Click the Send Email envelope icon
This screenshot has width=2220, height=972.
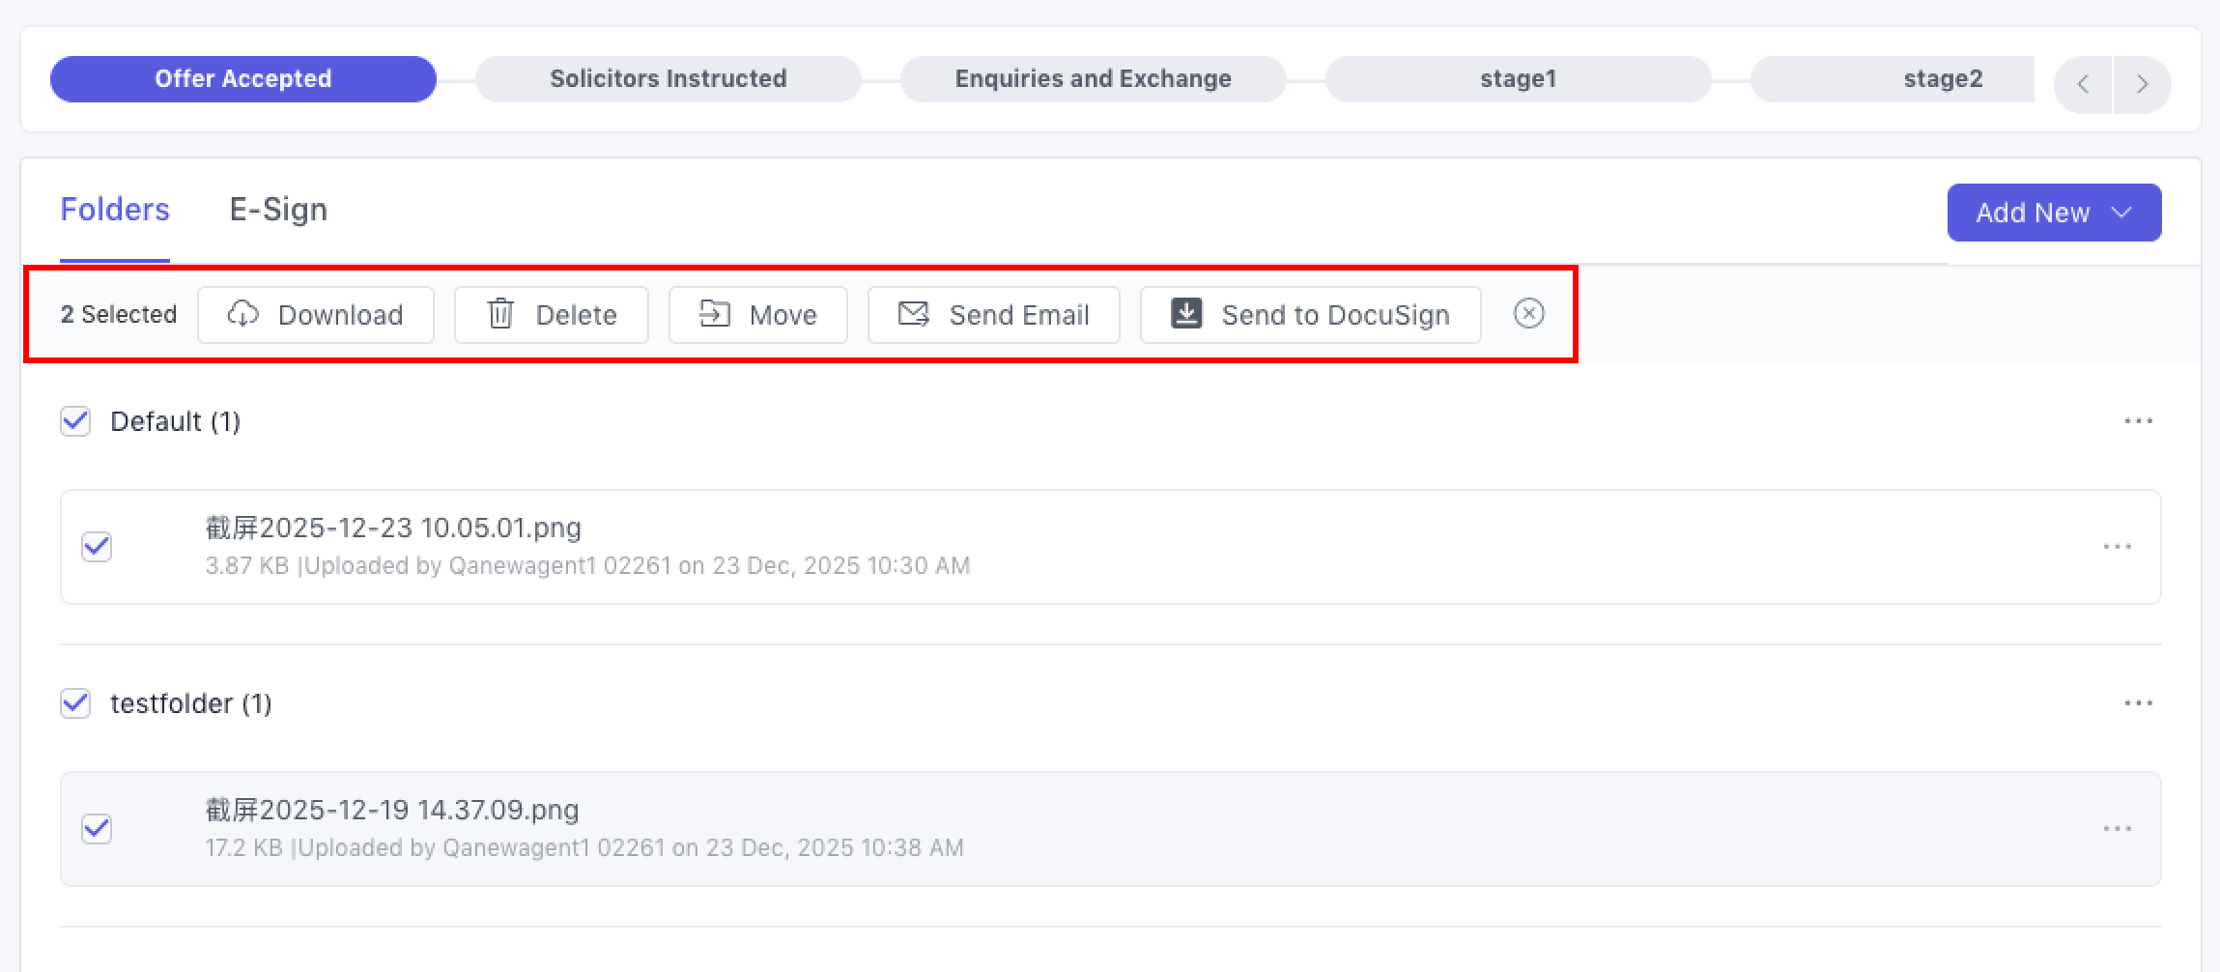click(x=913, y=314)
